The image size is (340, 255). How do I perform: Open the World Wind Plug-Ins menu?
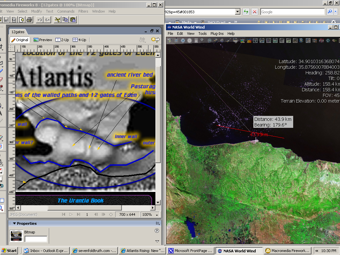[217, 34]
